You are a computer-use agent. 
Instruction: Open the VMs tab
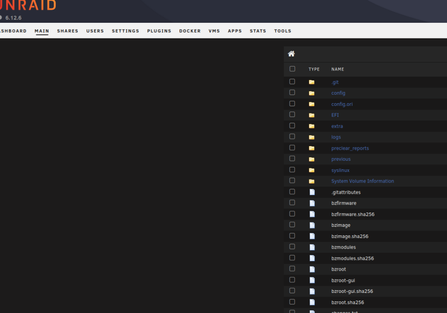pos(214,31)
